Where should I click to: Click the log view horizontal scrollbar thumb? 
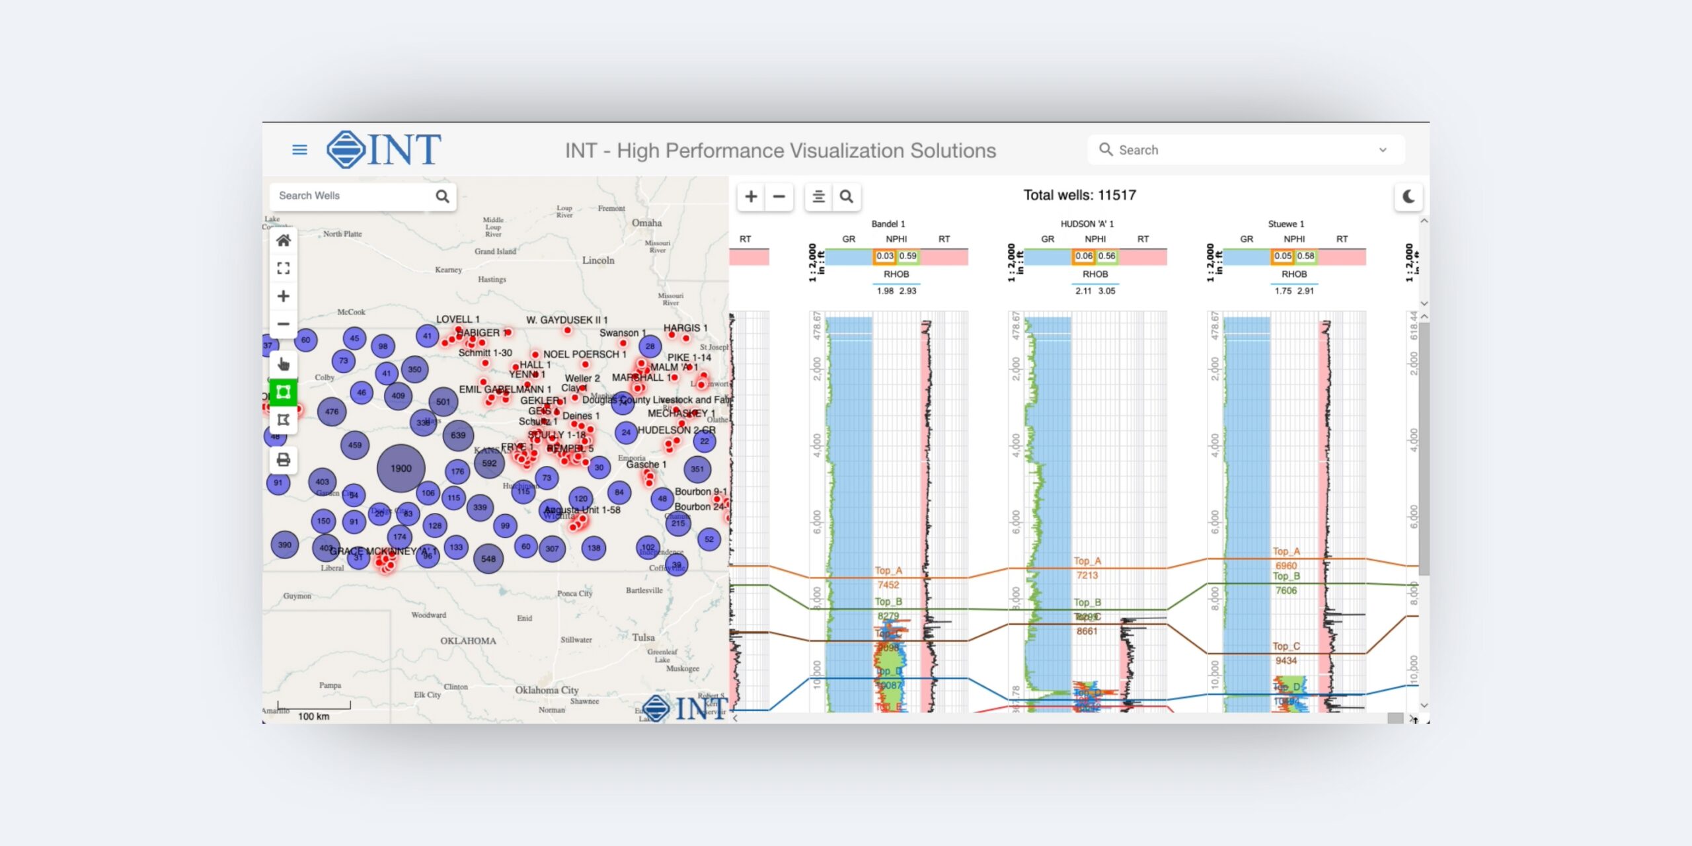coord(1395,718)
